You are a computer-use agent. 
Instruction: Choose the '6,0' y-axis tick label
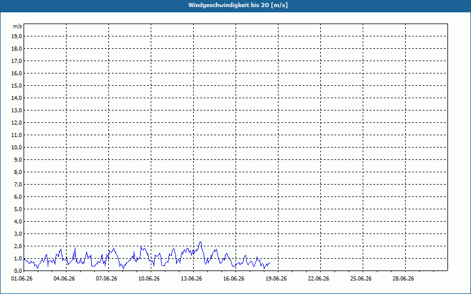click(x=18, y=197)
